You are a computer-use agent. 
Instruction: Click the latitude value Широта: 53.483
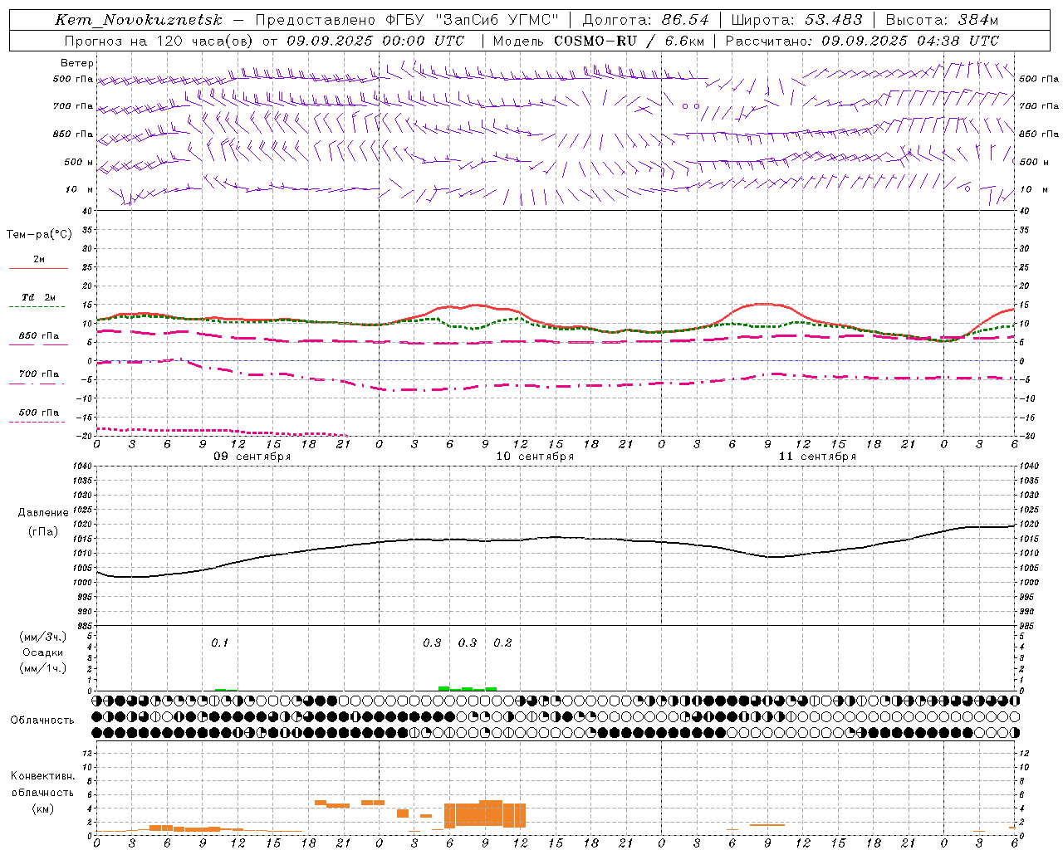point(796,20)
